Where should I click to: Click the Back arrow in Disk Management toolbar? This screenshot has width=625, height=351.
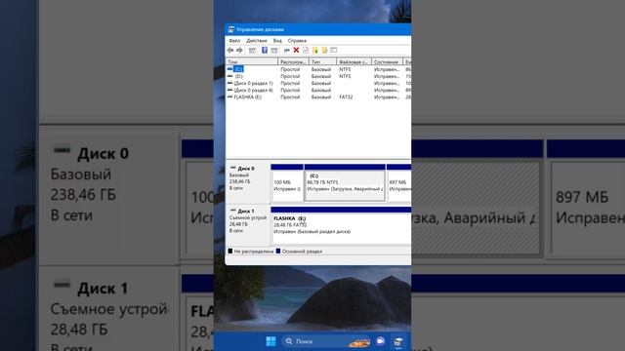coord(230,50)
